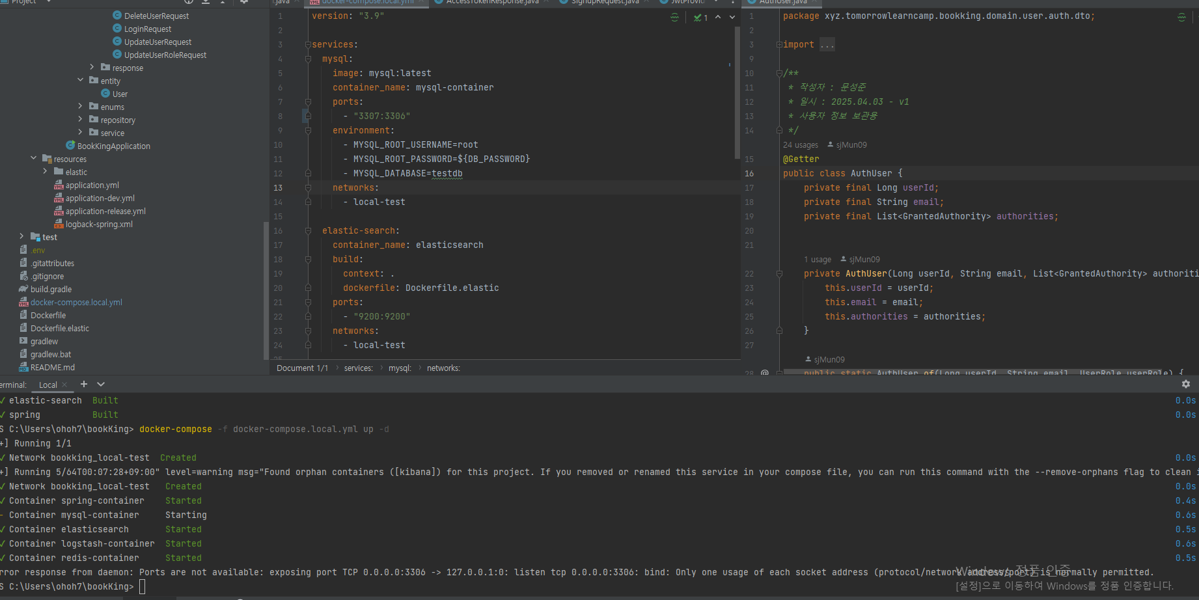Open the terminal sessions dropdown chevron
The width and height of the screenshot is (1199, 600).
click(101, 384)
